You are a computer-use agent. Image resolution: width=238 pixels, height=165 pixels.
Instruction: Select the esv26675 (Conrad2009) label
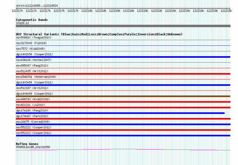(33, 122)
